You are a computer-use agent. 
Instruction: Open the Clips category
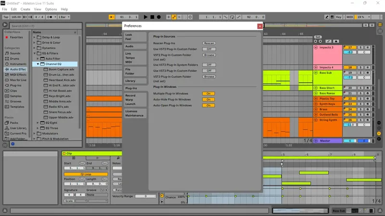[x=13, y=91]
